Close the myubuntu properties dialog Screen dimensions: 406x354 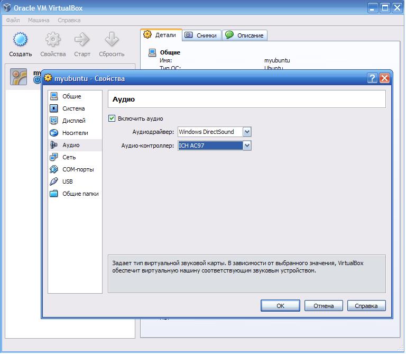384,78
